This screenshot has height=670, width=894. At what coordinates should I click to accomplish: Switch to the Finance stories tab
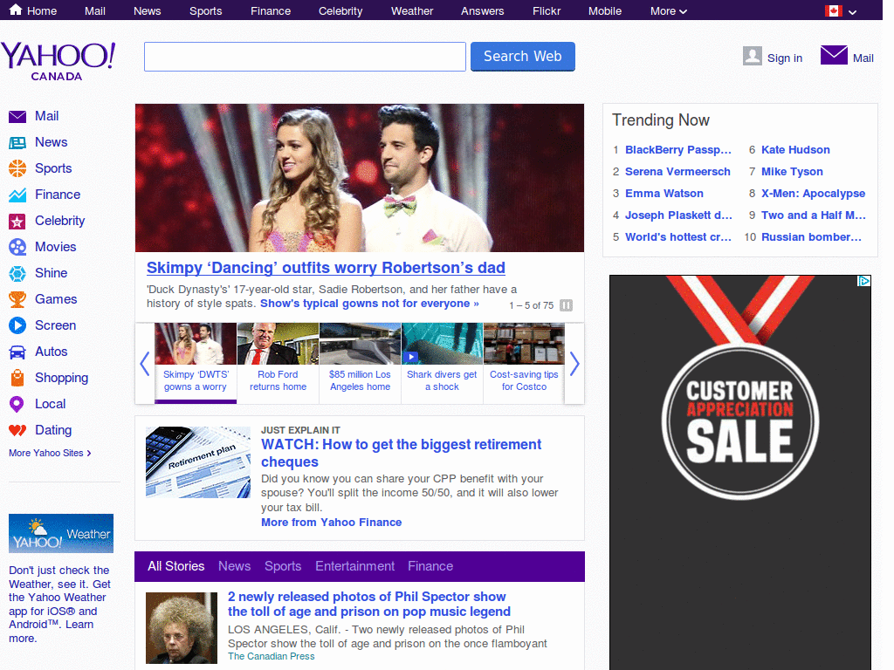click(430, 566)
